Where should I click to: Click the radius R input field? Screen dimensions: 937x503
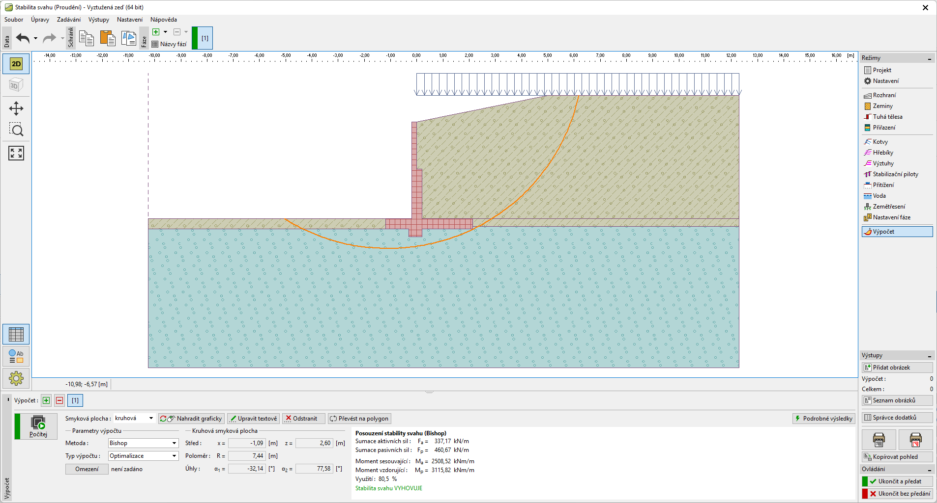tap(247, 456)
